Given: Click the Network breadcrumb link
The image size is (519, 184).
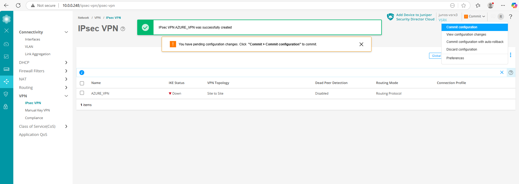Looking at the screenshot, I should 83,18.
